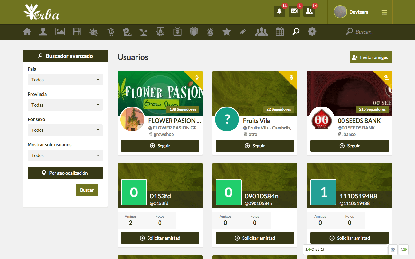Open the Por sexo dropdown
This screenshot has height=259, width=415.
65,130
